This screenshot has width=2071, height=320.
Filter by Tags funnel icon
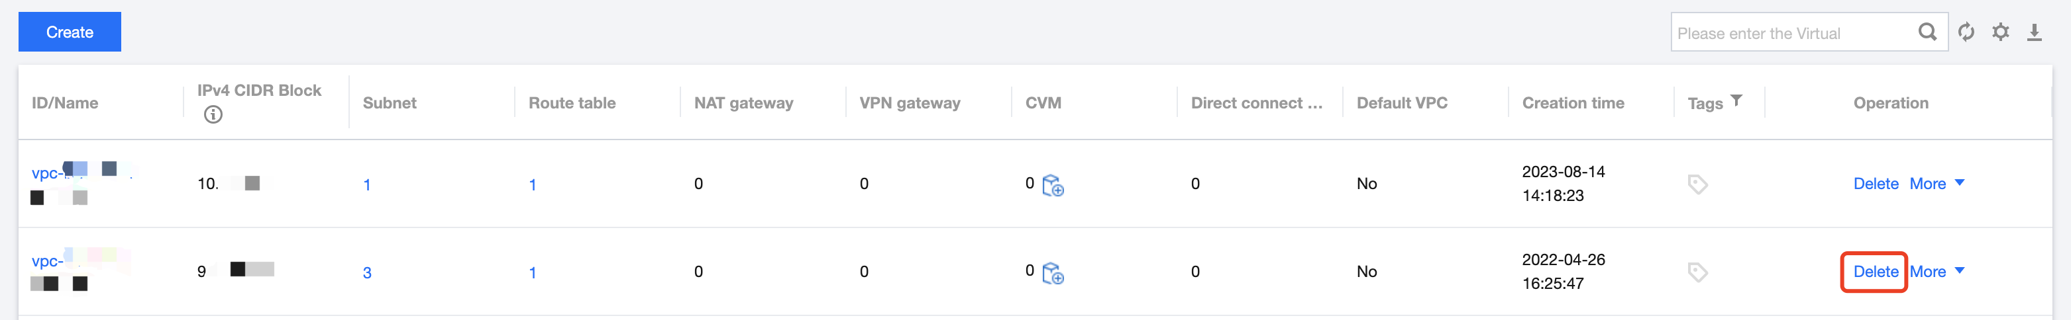(x=1736, y=101)
